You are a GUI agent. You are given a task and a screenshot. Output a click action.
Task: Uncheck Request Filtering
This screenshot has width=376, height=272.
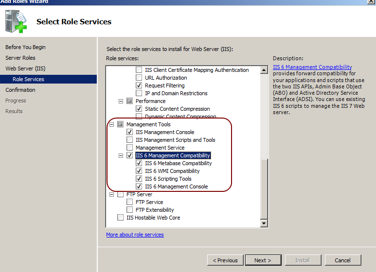pyautogui.click(x=139, y=85)
